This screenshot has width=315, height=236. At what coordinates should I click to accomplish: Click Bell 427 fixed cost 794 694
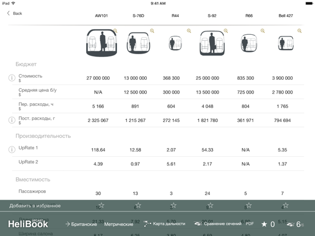coord(282,120)
